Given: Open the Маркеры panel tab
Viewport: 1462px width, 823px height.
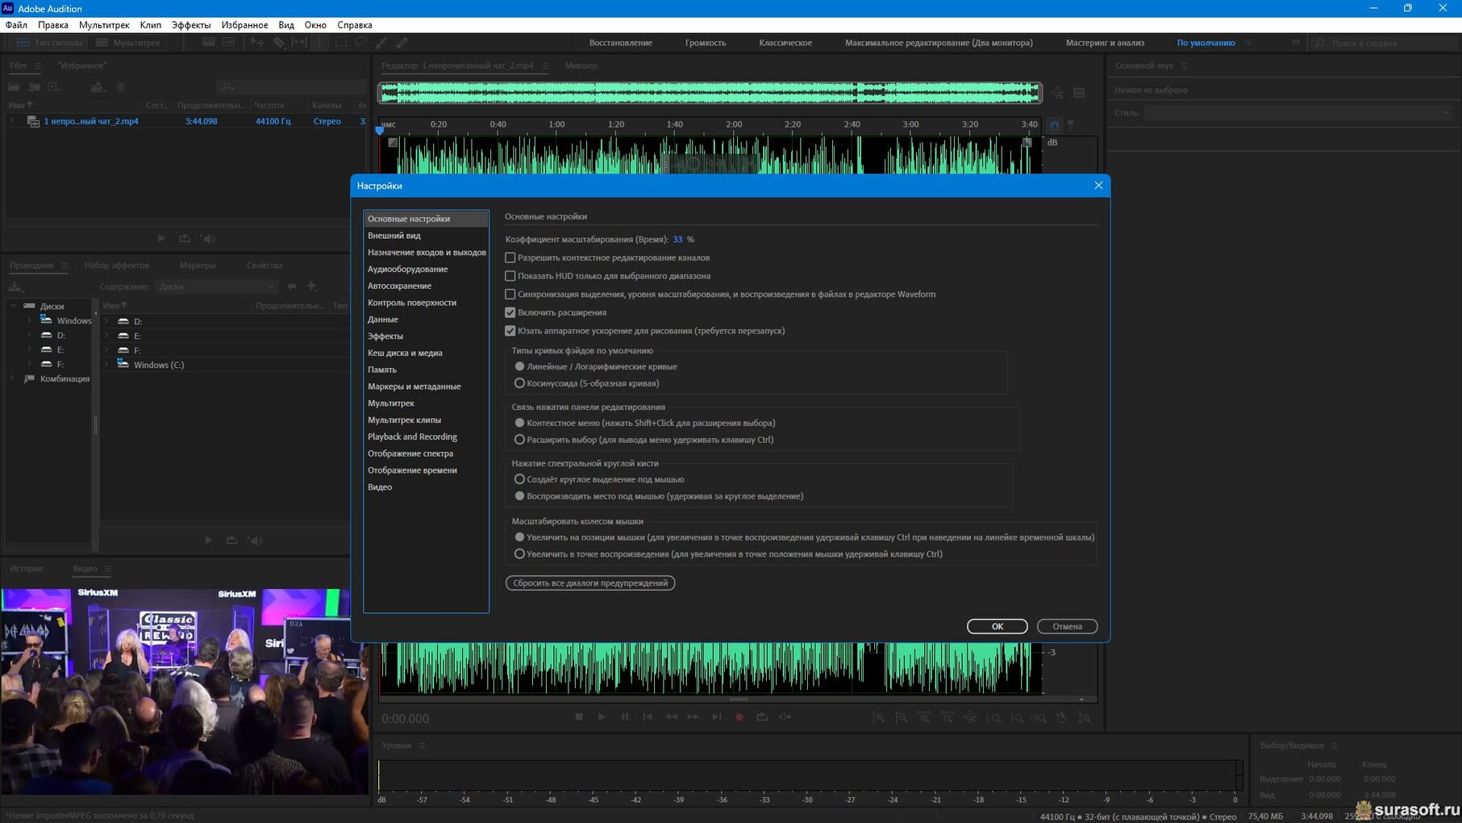Looking at the screenshot, I should 198,265.
